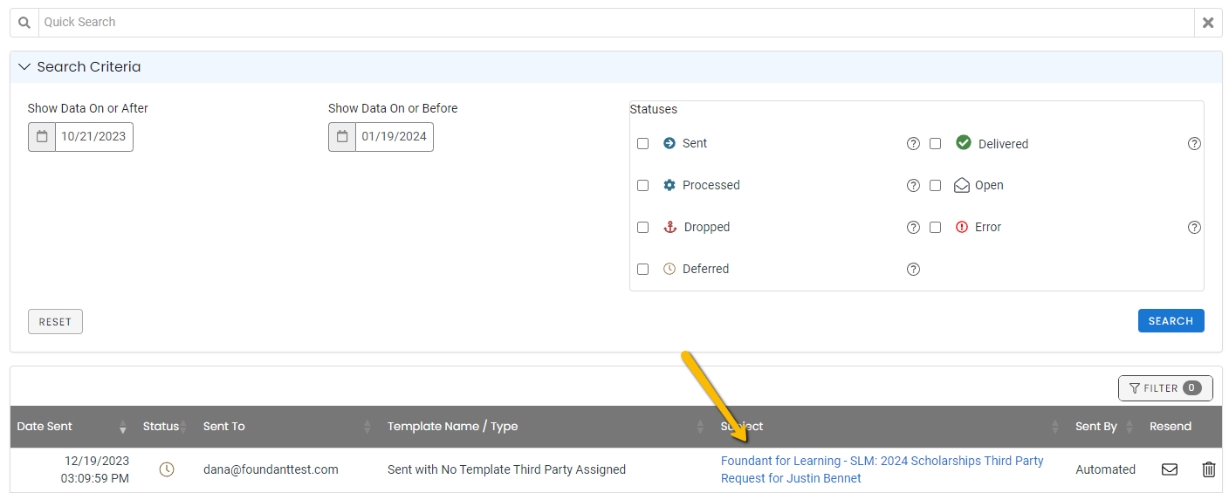1229x493 pixels.
Task: Click dana@foundanttest.com cell
Action: click(x=271, y=469)
